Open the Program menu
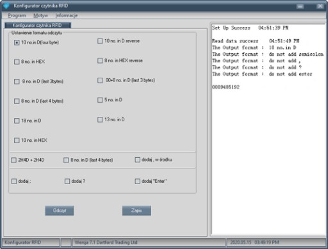The height and width of the screenshot is (249, 328). (x=17, y=15)
